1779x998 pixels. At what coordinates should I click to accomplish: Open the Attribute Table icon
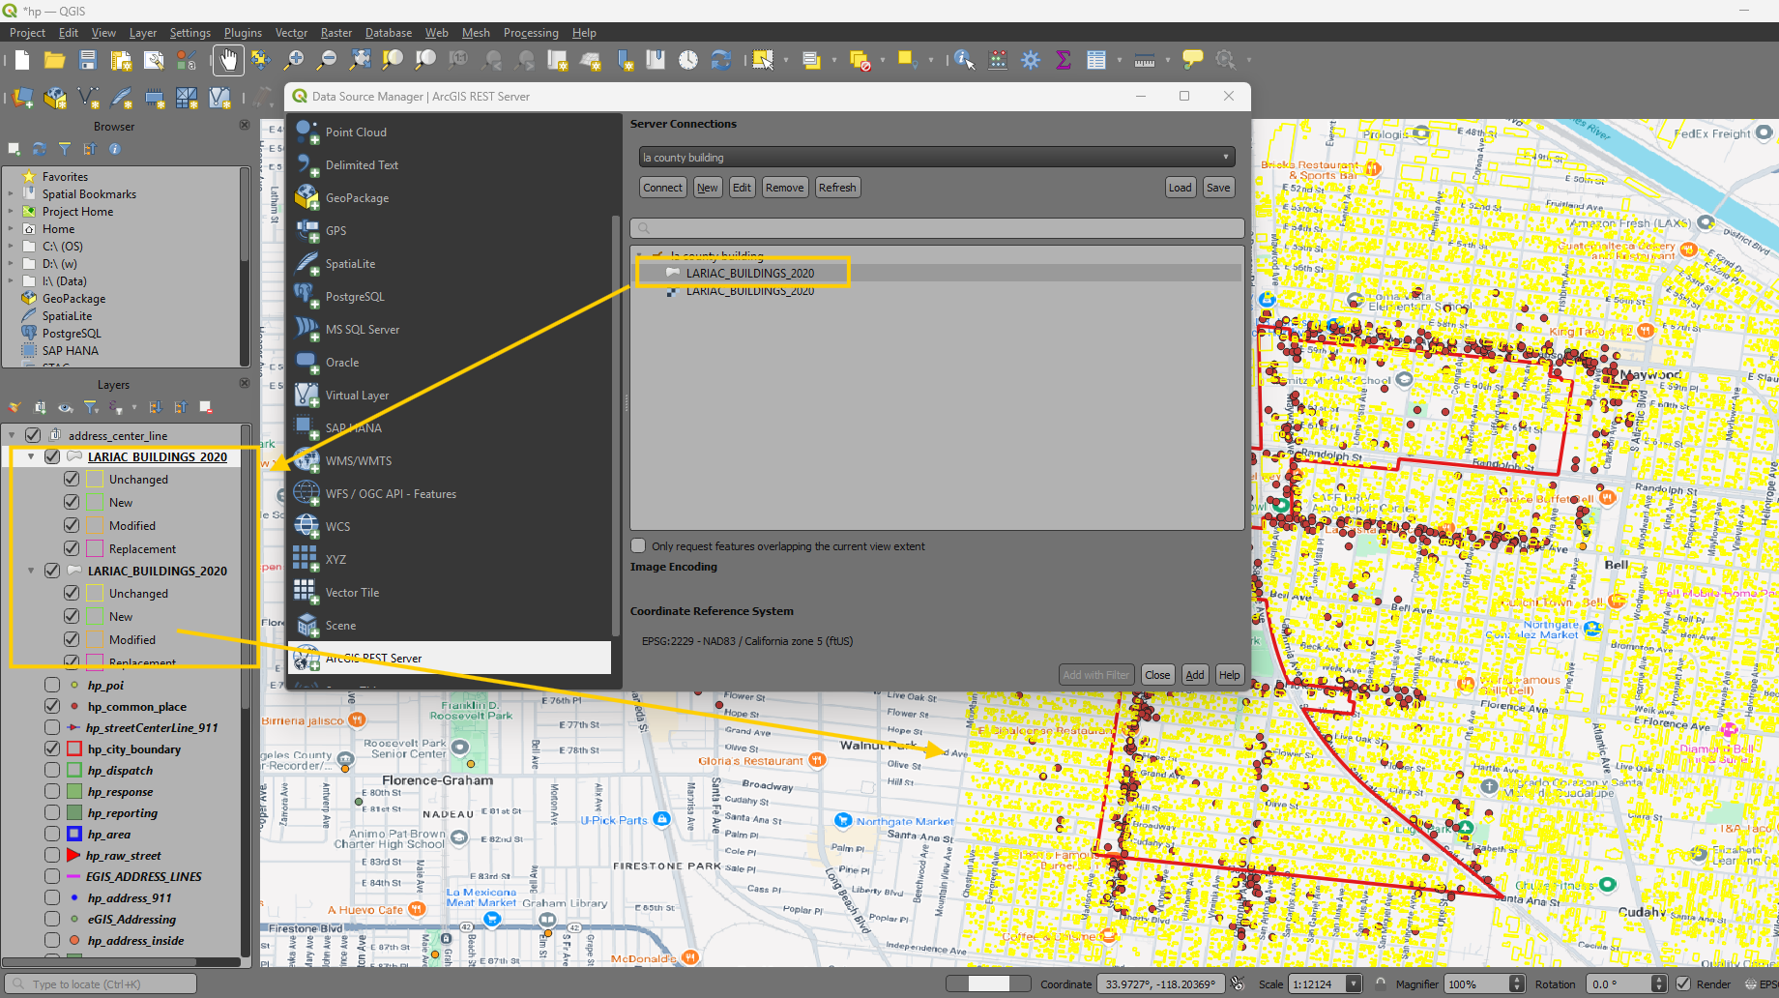tap(1096, 60)
